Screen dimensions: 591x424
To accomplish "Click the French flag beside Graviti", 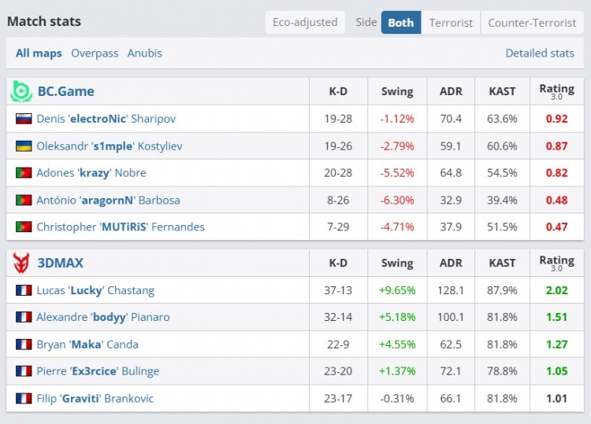I will coord(24,399).
